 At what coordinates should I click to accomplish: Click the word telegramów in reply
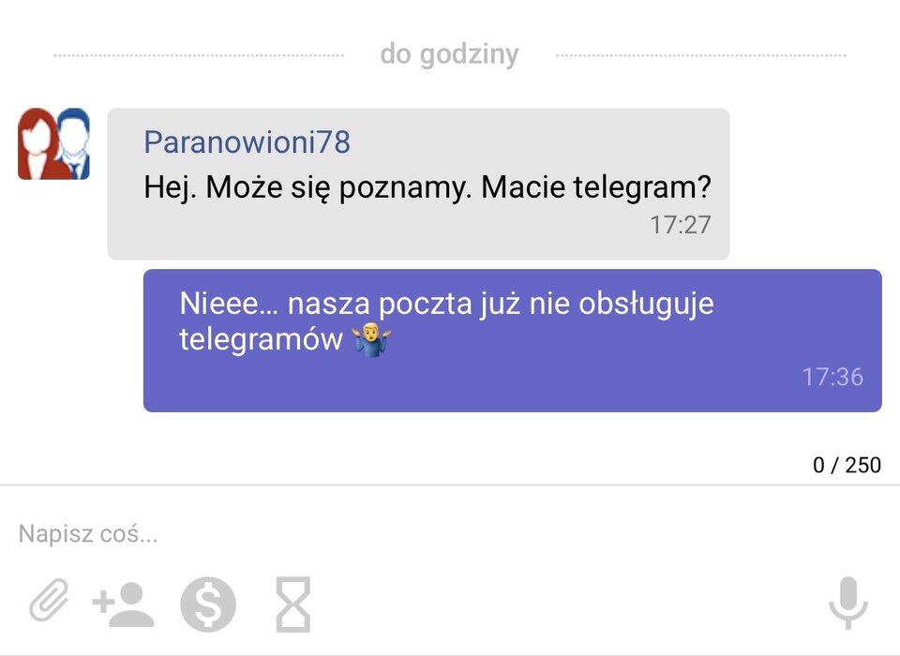click(262, 339)
